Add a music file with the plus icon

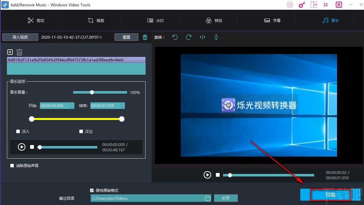10,52
